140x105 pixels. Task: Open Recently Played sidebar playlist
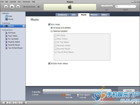coord(13,45)
